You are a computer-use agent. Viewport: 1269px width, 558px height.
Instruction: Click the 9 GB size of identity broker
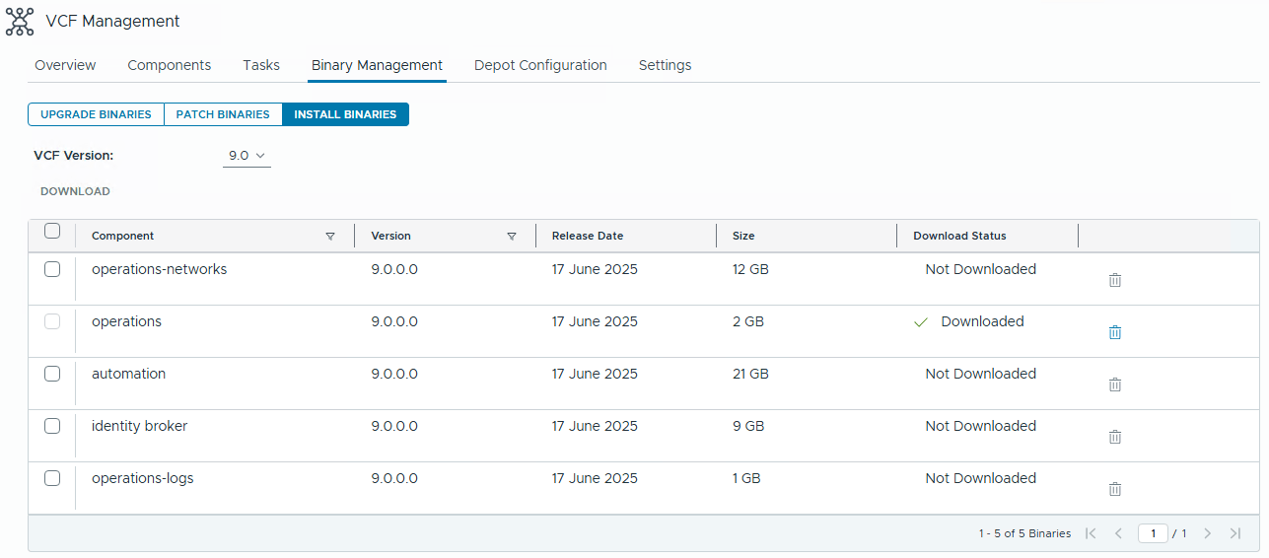(748, 426)
